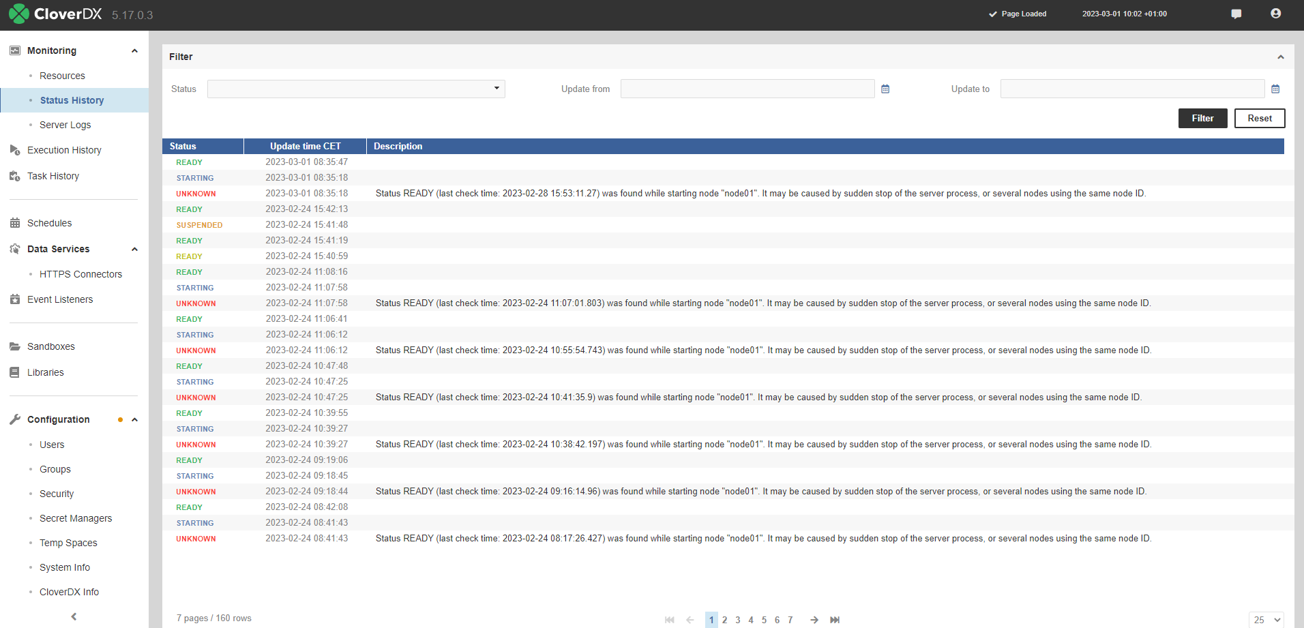This screenshot has height=628, width=1304.
Task: Click the Sandboxes folder icon
Action: point(15,346)
